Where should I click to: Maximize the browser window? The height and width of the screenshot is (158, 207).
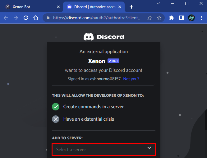187,3
